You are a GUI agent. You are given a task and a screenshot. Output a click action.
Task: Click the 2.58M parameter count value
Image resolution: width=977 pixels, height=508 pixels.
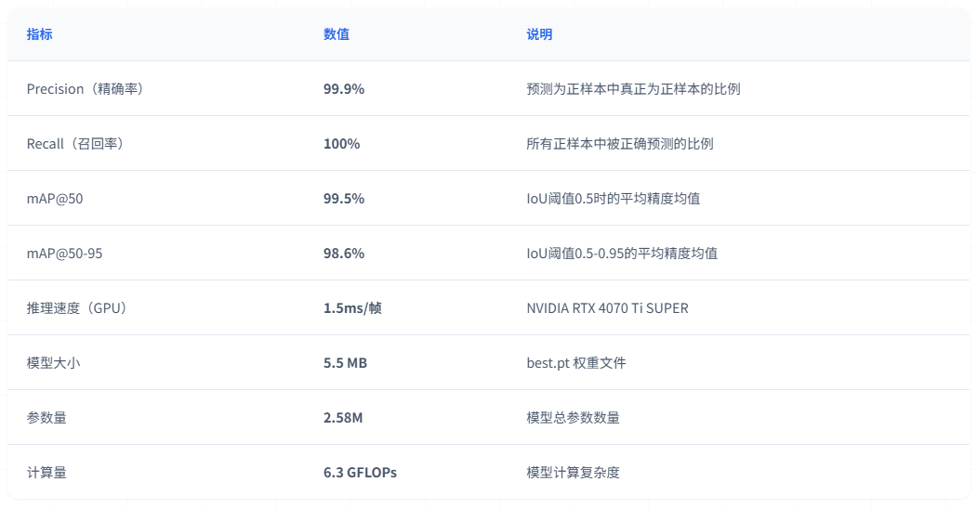click(x=343, y=418)
